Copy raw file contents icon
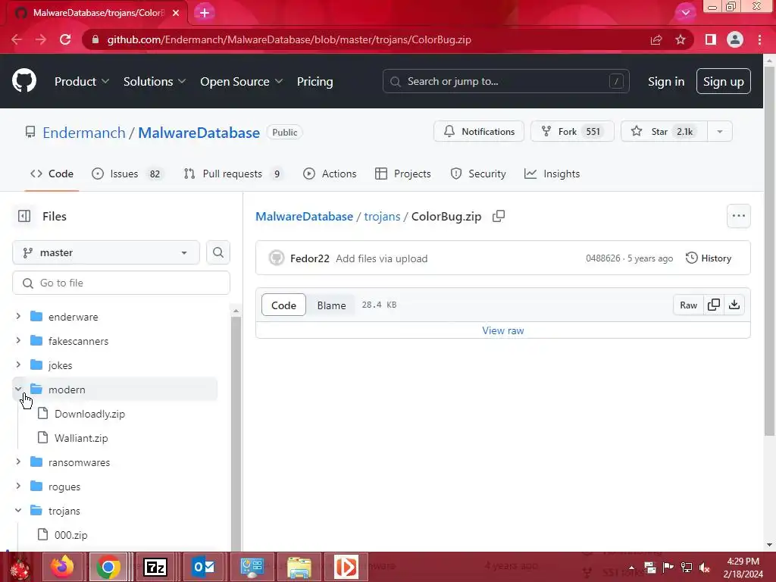The height and width of the screenshot is (582, 776). coord(714,305)
